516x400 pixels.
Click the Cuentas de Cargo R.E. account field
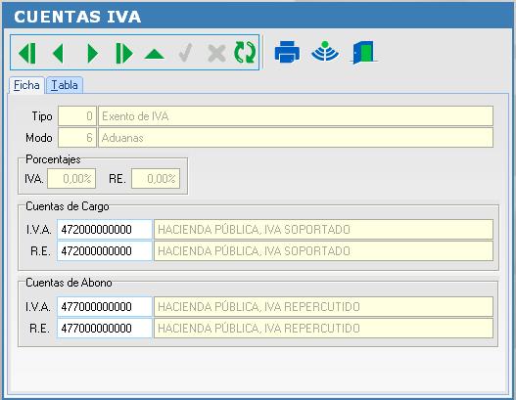click(x=105, y=251)
